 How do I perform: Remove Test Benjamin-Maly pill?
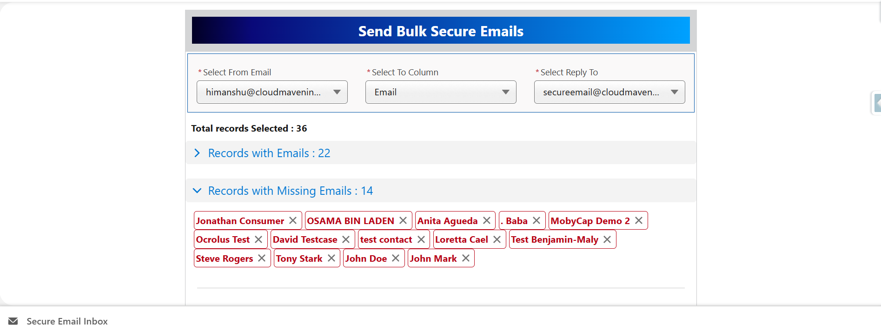click(x=607, y=239)
